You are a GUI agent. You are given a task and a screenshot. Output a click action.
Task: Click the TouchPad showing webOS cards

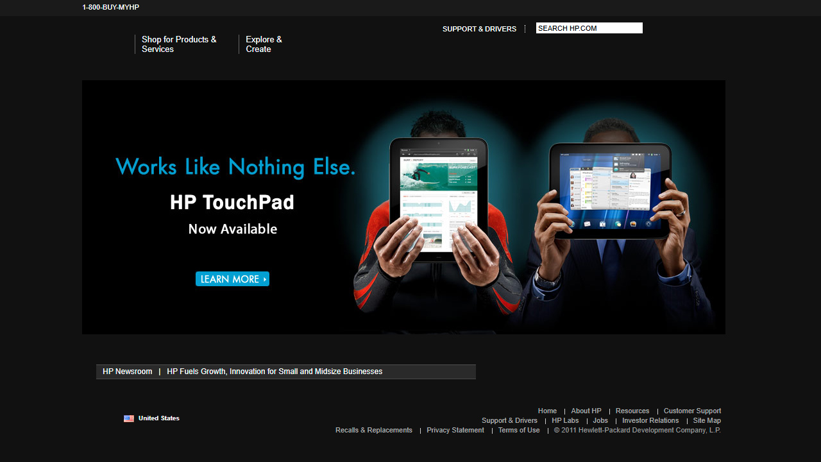point(610,191)
